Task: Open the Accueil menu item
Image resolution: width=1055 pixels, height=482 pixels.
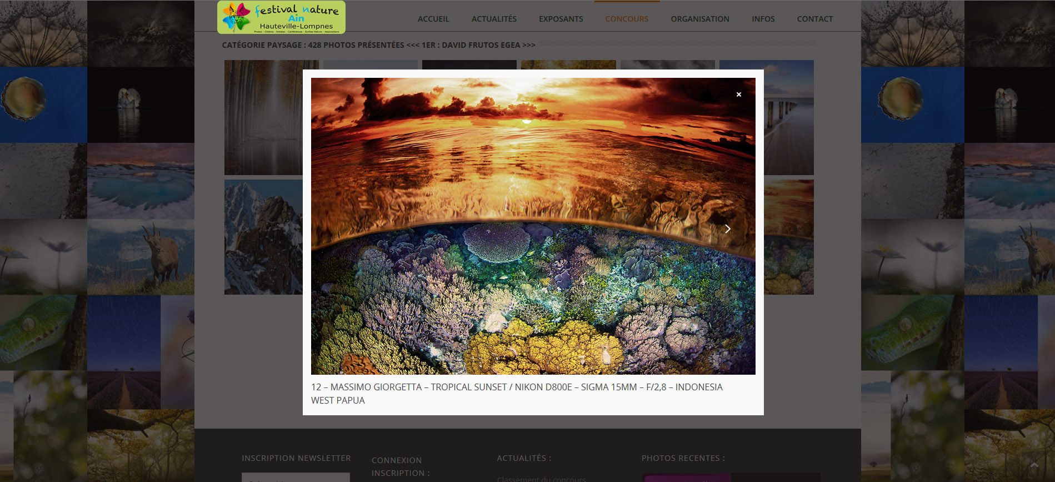Action: [433, 19]
